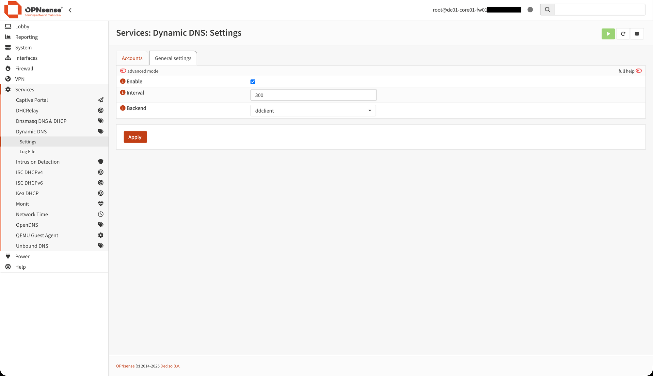Restart the service using the refresh icon
653x376 pixels.
623,34
